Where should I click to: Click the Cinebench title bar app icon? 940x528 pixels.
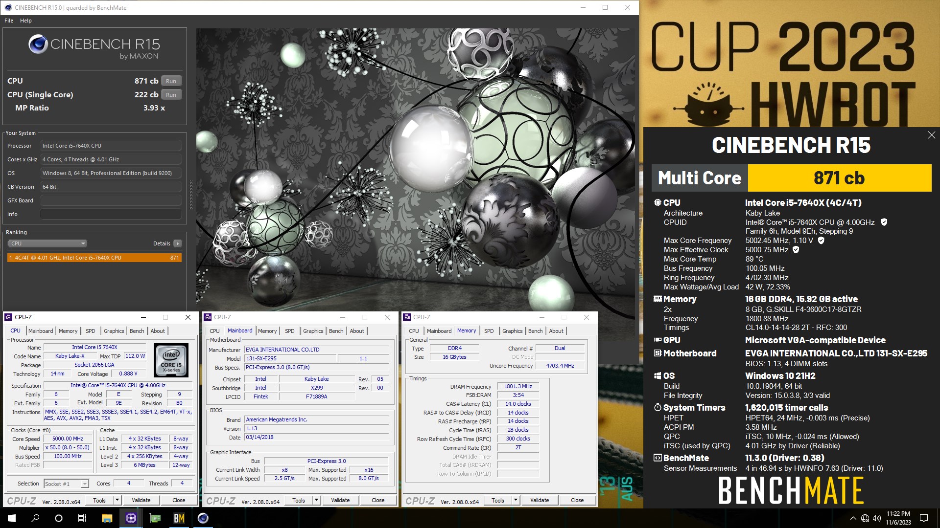pos(7,7)
